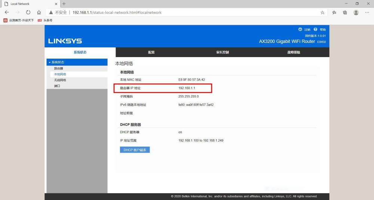Viewport: 374px width, 200px height.
Task: Select 无线网络 in the sidebar
Action: point(60,80)
